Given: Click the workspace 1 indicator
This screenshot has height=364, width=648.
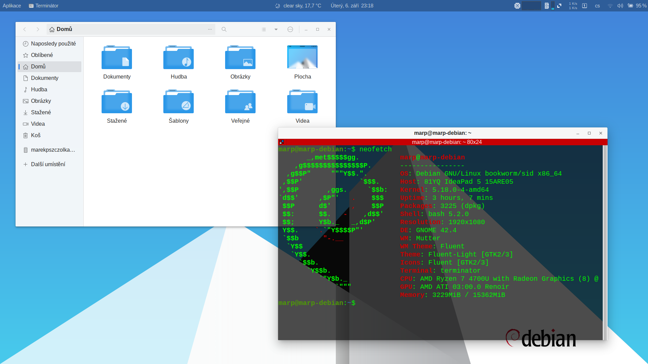Looking at the screenshot, I should coord(585,6).
